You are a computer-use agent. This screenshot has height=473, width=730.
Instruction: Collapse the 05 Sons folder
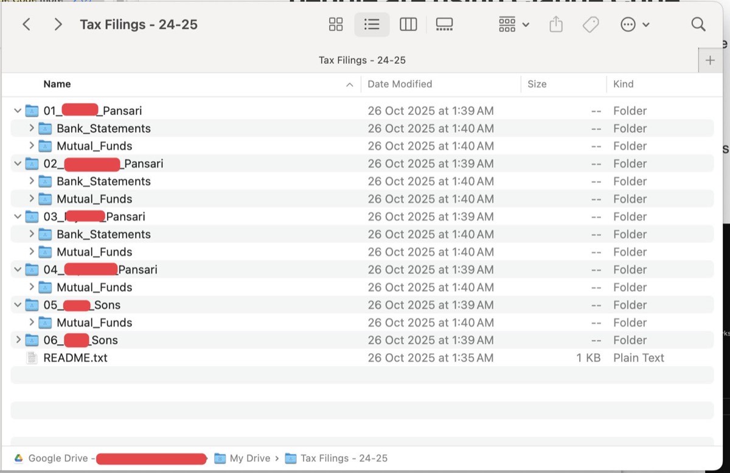coord(18,305)
